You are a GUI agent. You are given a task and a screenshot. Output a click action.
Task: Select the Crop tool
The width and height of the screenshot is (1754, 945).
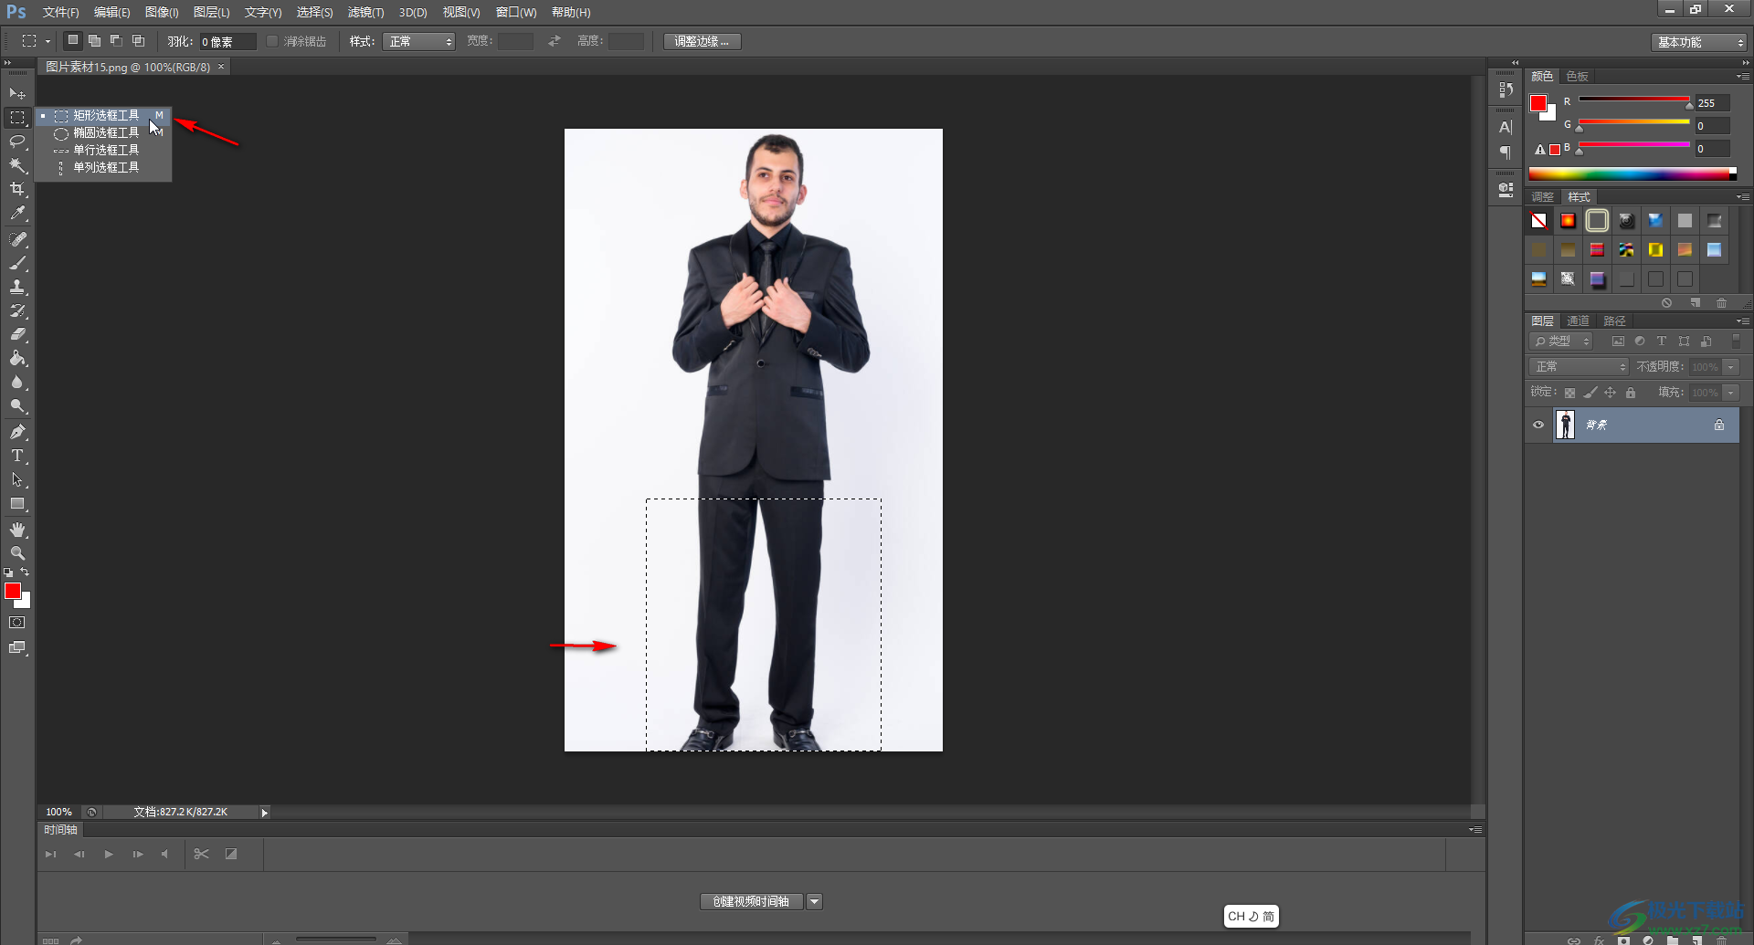coord(17,189)
